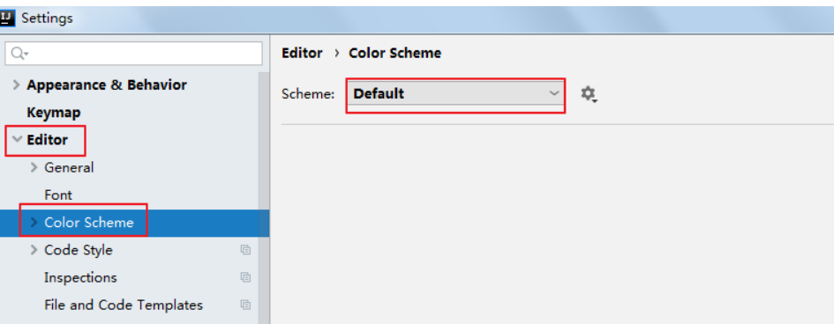The height and width of the screenshot is (331, 834).
Task: Open File and Code Templates settings
Action: (124, 305)
